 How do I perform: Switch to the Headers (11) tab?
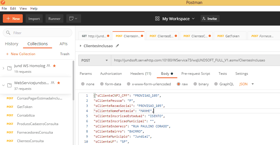pos(141,74)
